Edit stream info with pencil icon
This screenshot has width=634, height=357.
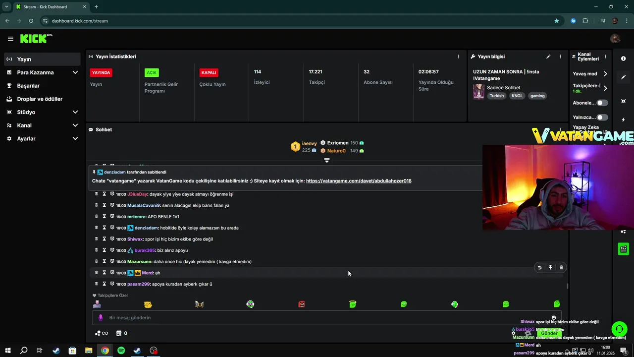(548, 57)
